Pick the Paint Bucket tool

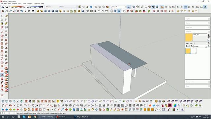(2, 23)
